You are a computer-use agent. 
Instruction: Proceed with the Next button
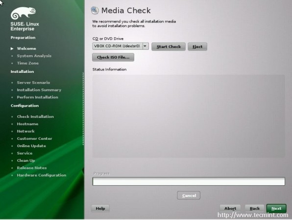click(276, 208)
